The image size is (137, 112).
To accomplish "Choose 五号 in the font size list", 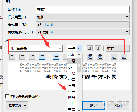I will [x=72, y=110].
